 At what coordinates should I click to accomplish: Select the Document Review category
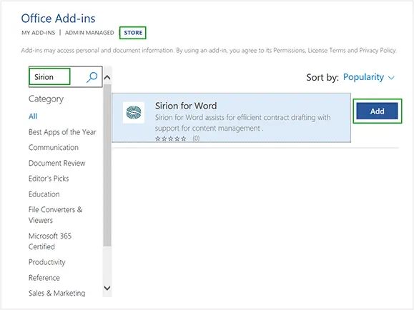point(56,163)
